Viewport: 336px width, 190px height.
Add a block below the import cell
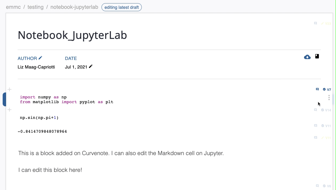coord(9,110)
